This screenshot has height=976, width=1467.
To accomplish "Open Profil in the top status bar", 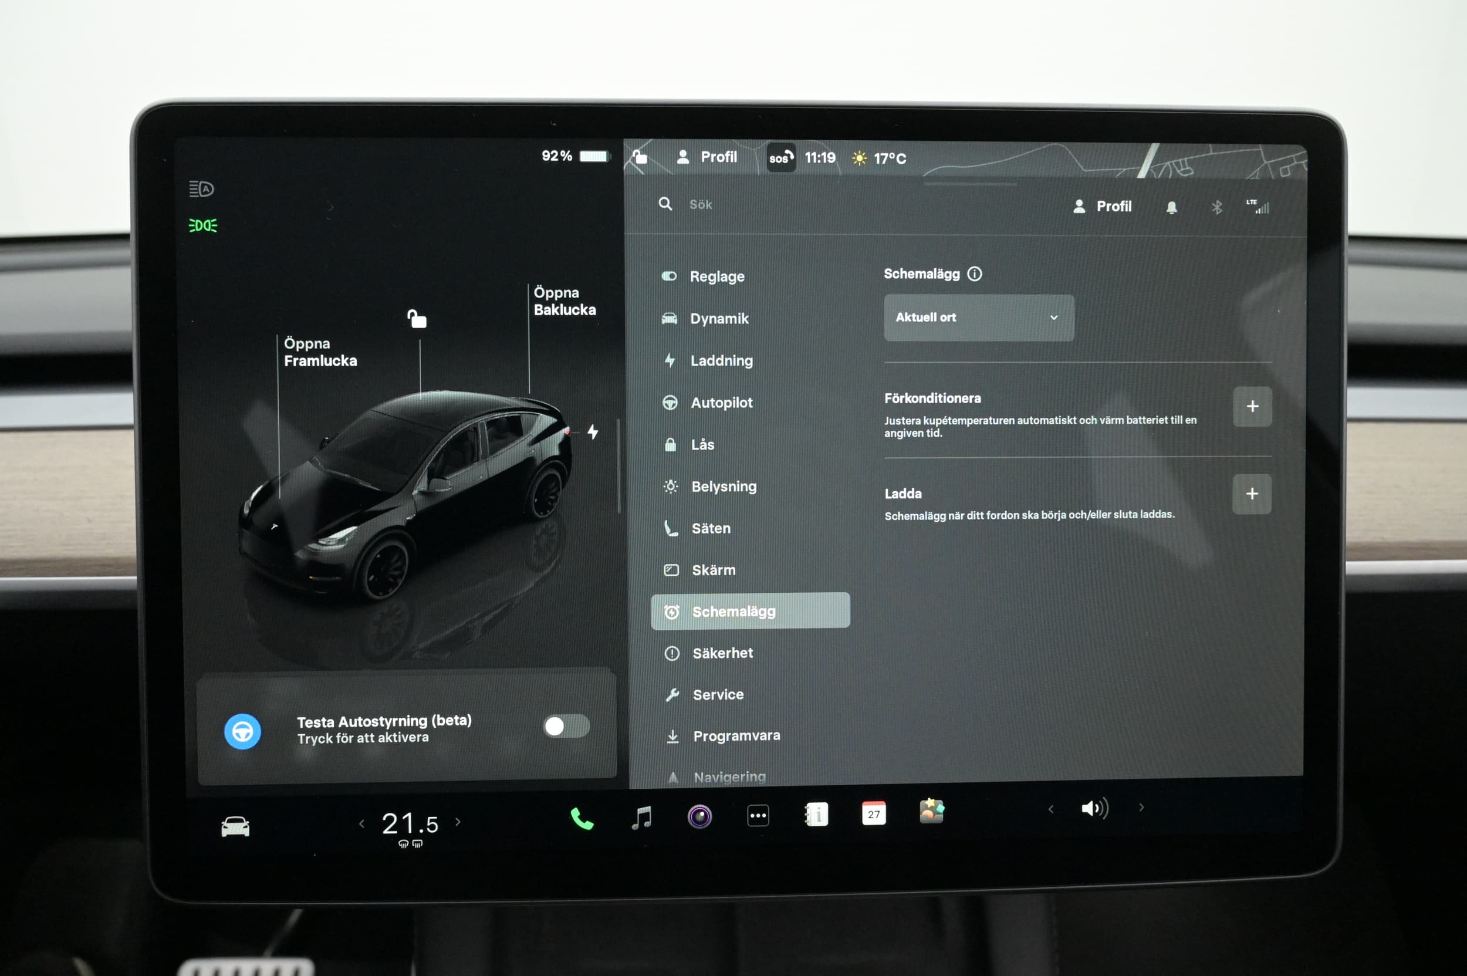I will click(x=707, y=157).
